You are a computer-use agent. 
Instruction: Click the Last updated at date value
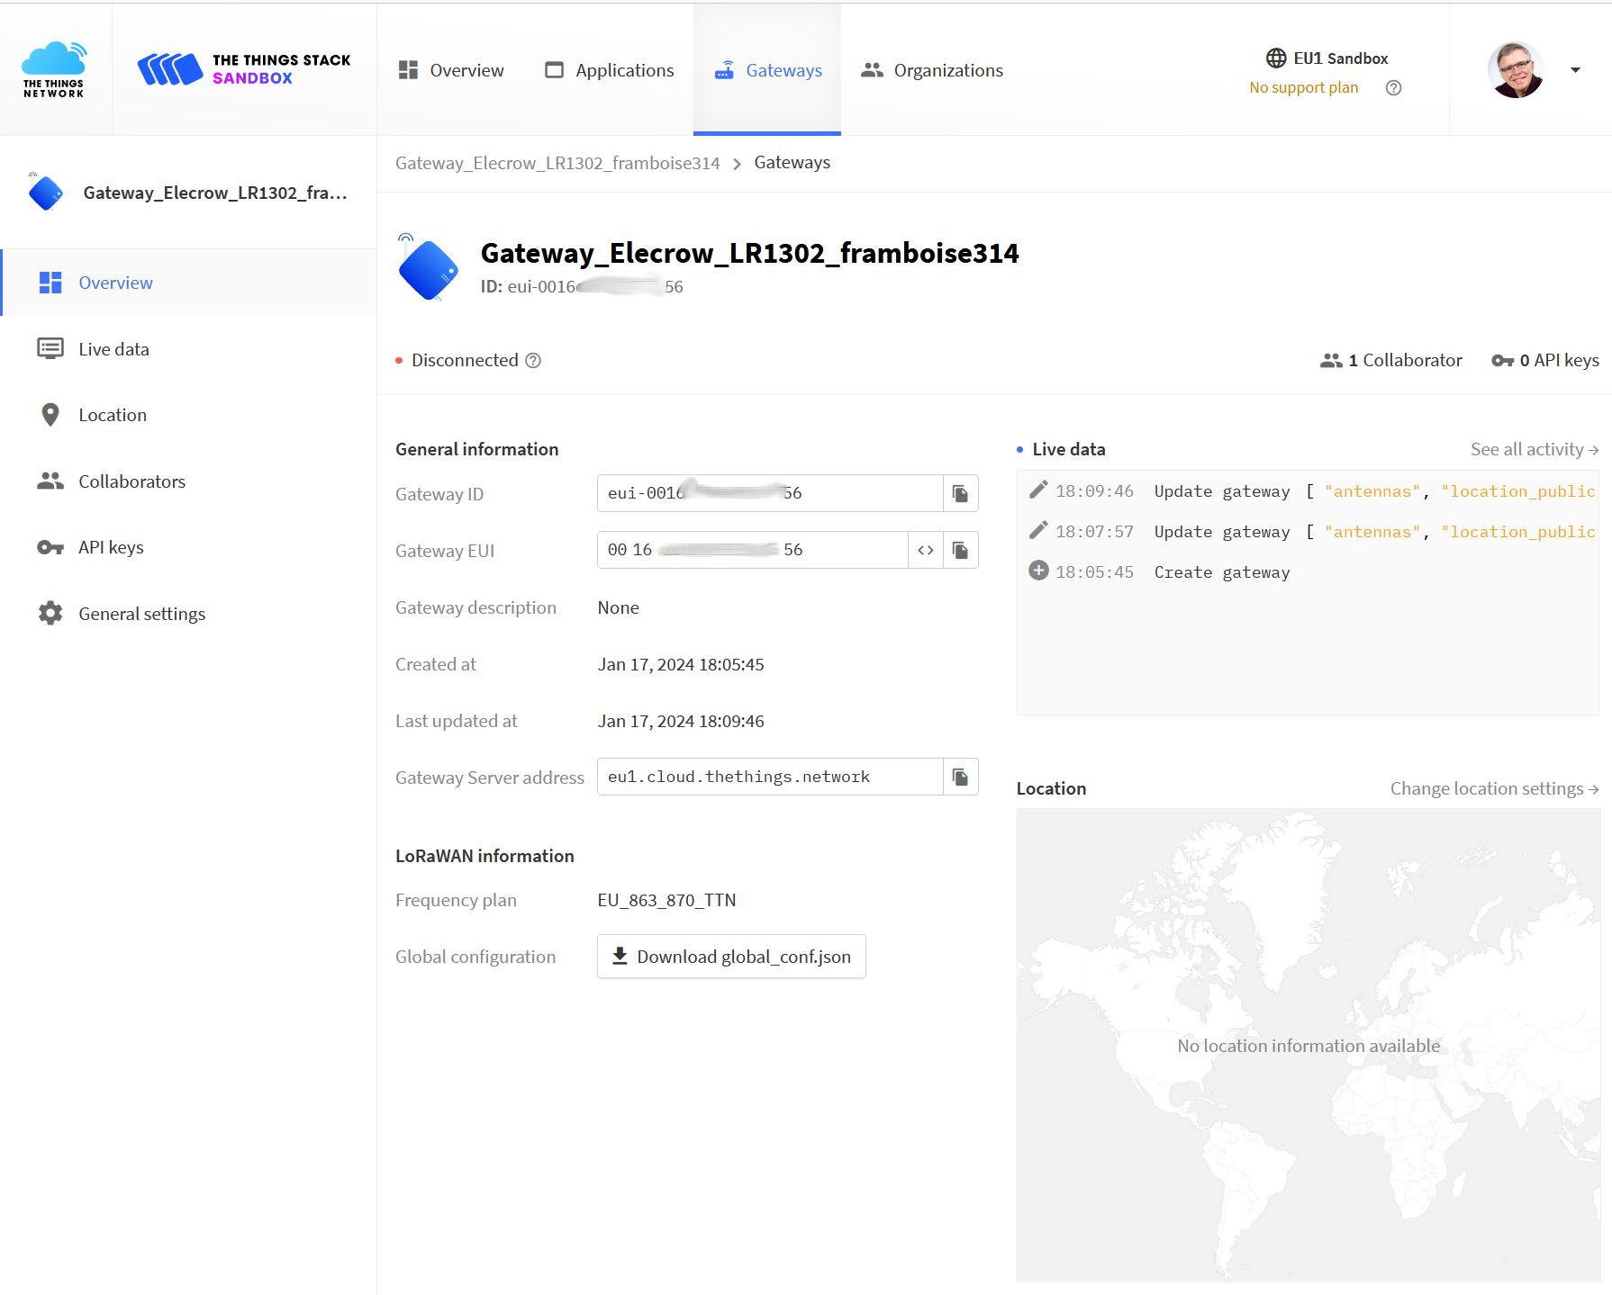pos(681,721)
